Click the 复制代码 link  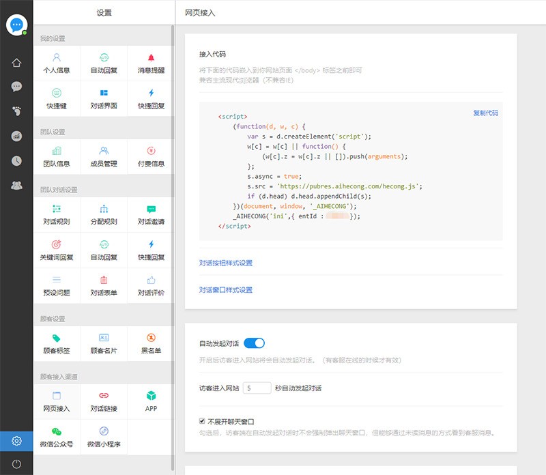(485, 113)
